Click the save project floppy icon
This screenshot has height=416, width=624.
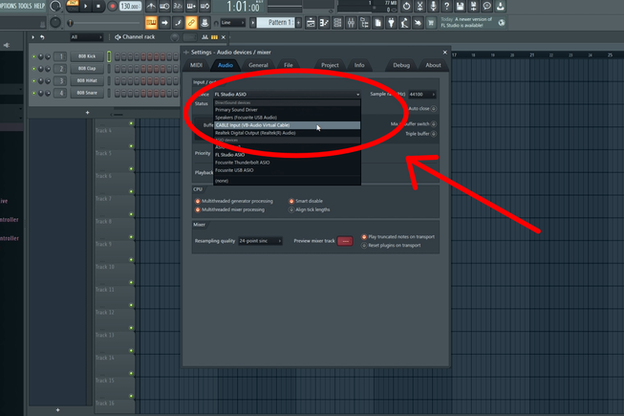point(460,6)
